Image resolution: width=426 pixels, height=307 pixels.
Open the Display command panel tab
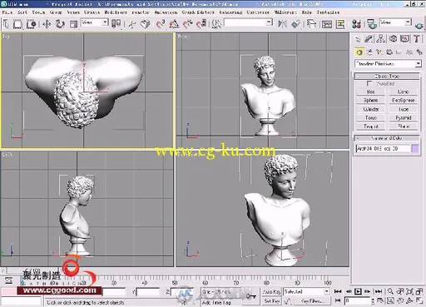[x=404, y=39]
